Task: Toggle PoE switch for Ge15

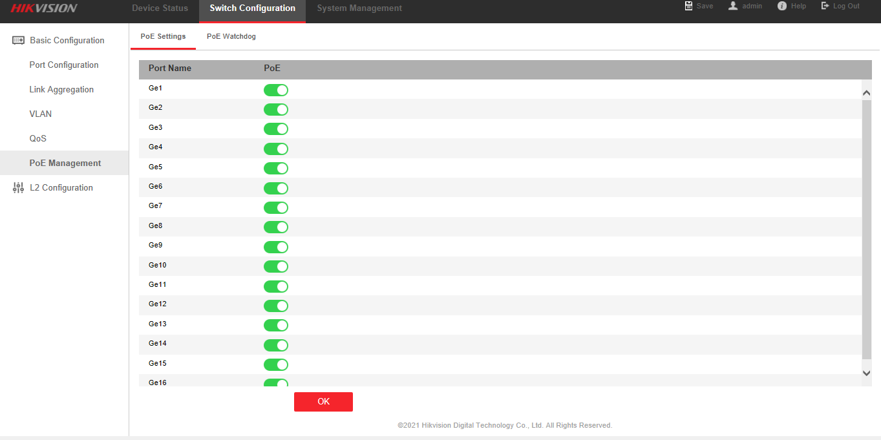Action: coord(275,364)
